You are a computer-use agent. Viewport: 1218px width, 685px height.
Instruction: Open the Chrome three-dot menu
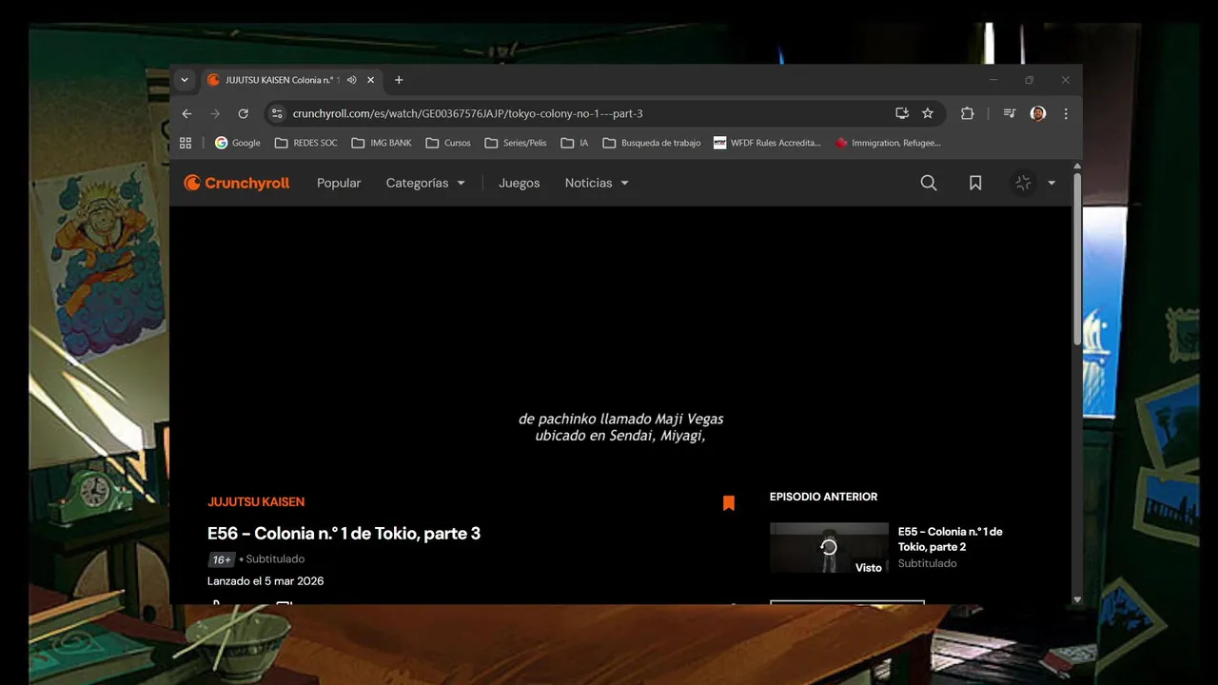(1066, 113)
